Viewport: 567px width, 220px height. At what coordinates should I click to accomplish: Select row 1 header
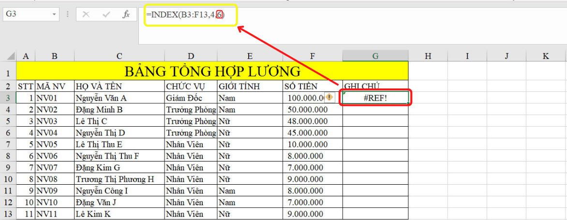point(8,71)
